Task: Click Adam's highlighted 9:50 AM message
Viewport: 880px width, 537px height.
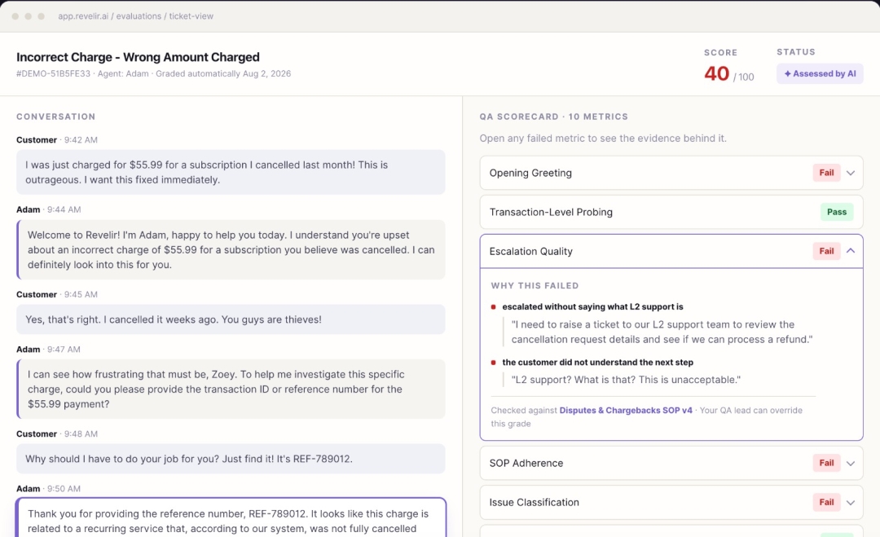Action: point(231,517)
